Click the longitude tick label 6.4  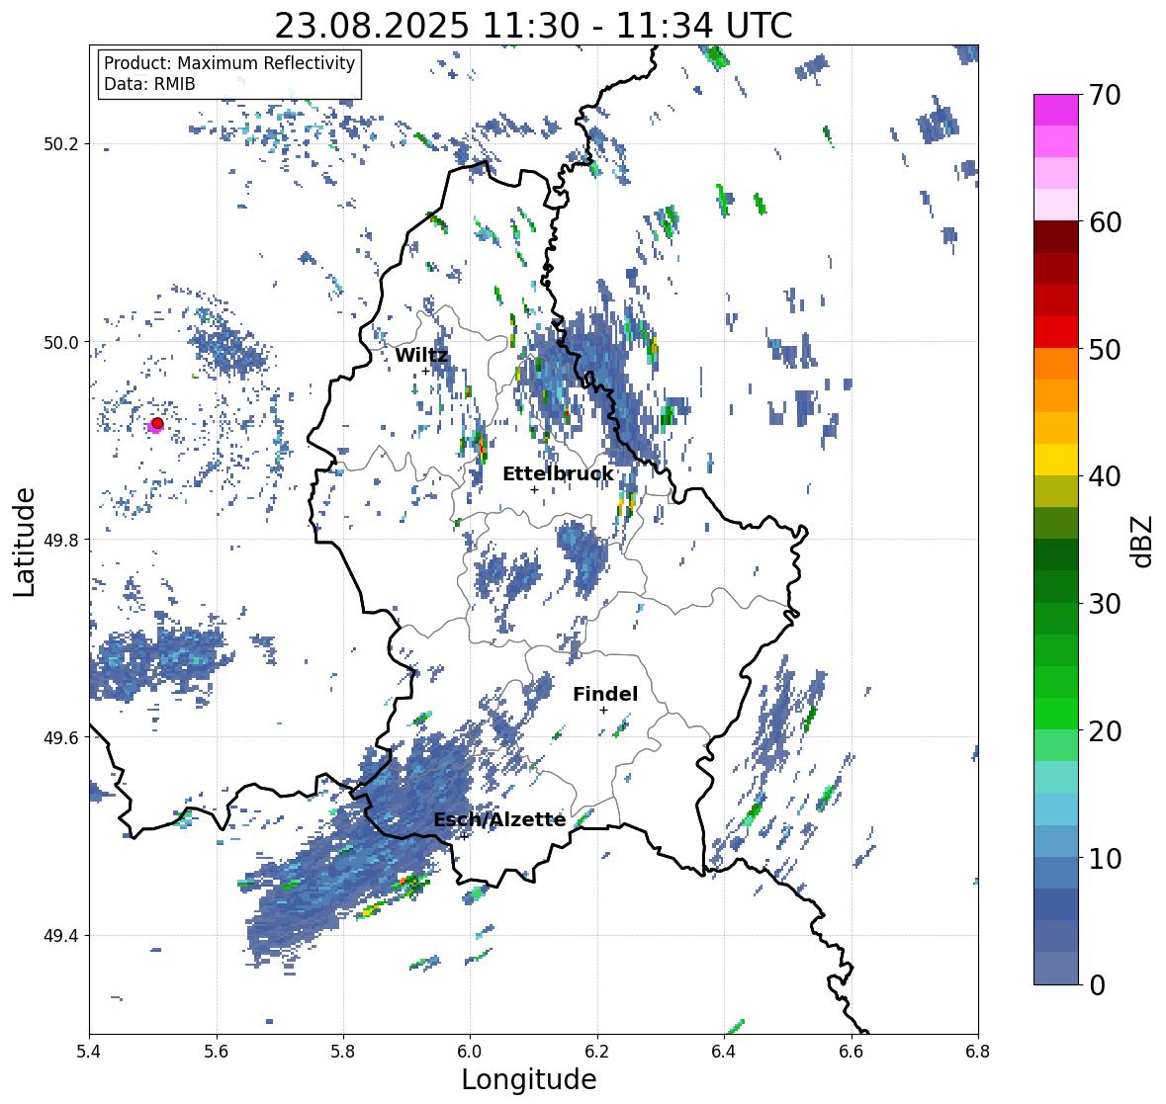[x=724, y=1051]
